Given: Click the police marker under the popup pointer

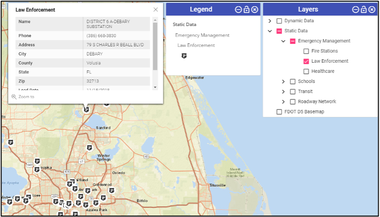Looking at the screenshot, I should [86, 109].
